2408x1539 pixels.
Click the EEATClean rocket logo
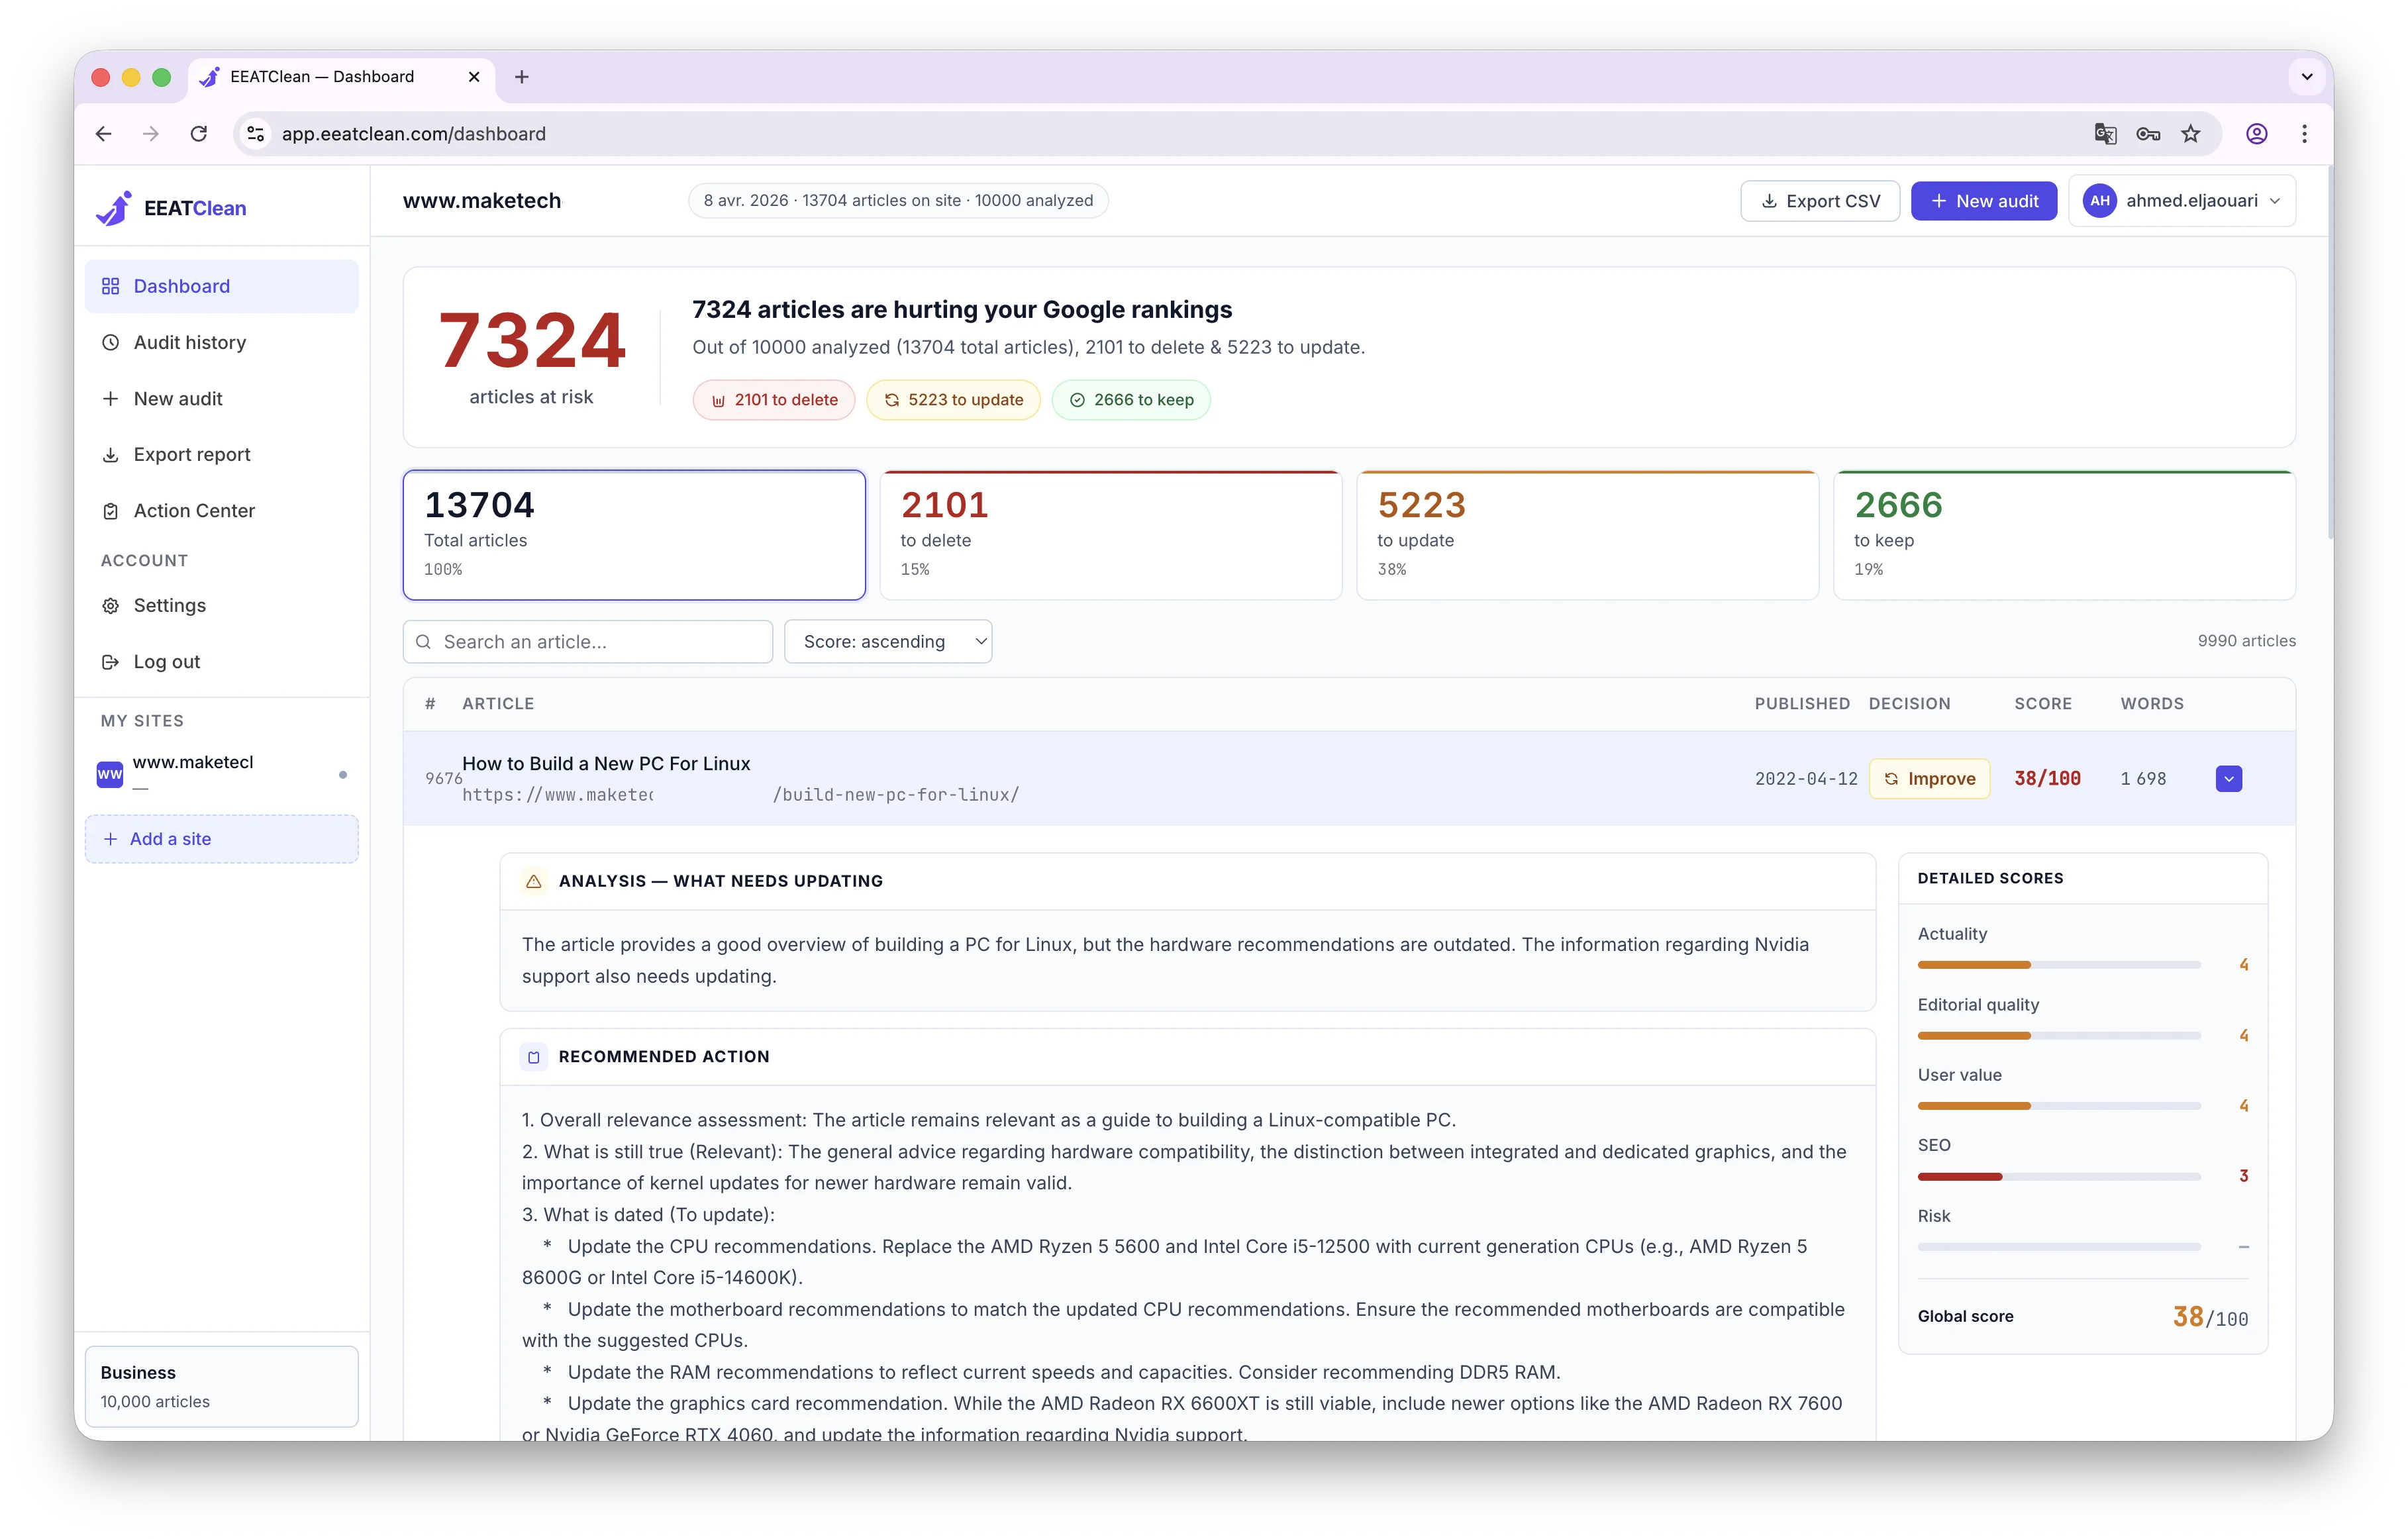pyautogui.click(x=114, y=207)
